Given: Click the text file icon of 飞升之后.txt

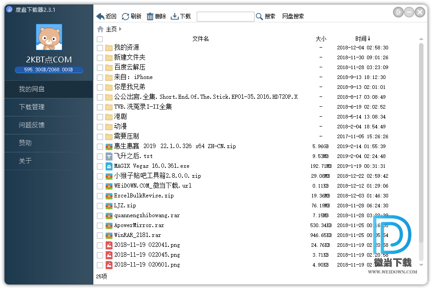Looking at the screenshot, I should coord(109,156).
